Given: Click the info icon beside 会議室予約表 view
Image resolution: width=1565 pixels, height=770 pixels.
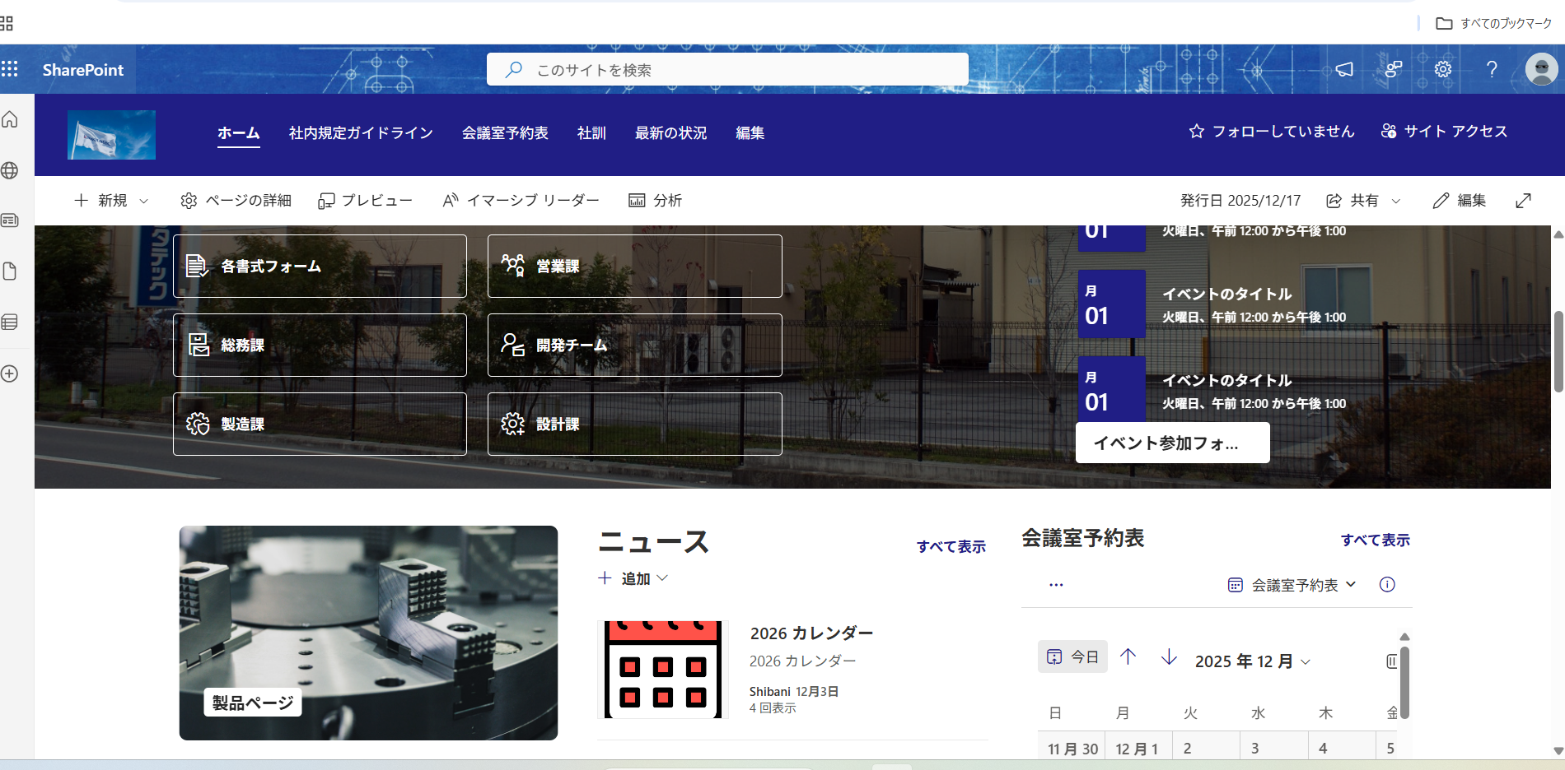Looking at the screenshot, I should point(1387,585).
